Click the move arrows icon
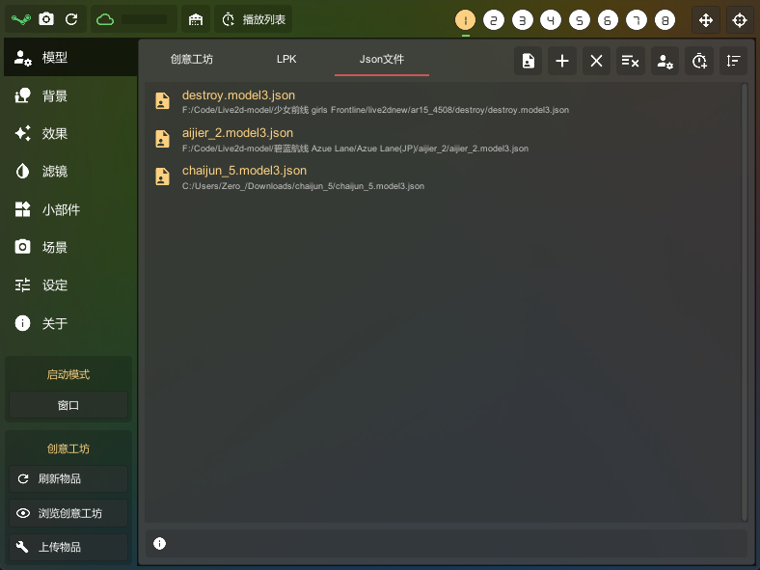Screen dimensions: 760x570 (706, 20)
